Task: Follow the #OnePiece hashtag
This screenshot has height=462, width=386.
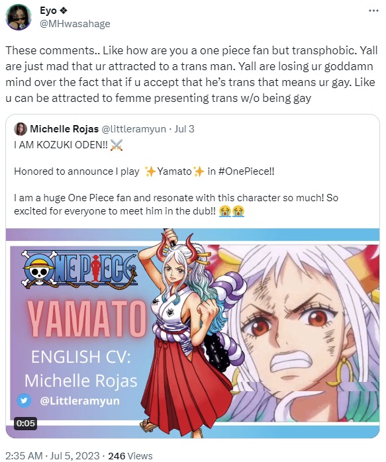Action: click(246, 171)
